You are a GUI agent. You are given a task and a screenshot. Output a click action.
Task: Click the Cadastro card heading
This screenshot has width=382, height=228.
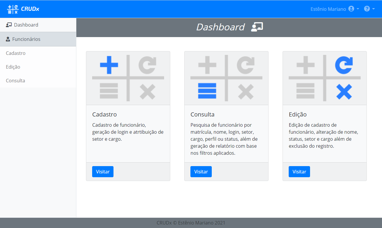tap(104, 114)
